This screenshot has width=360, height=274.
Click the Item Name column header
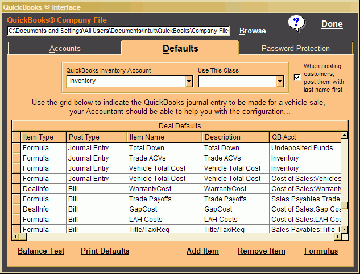click(x=164, y=137)
